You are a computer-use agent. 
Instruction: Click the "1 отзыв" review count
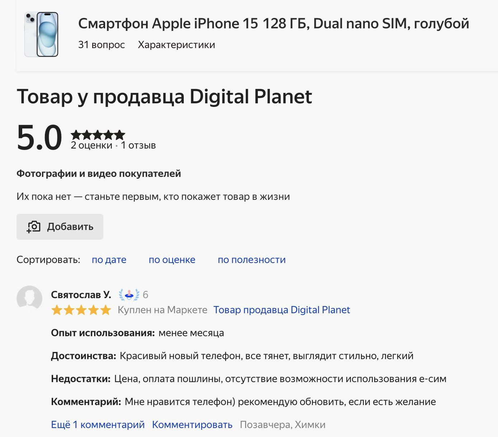(x=138, y=146)
